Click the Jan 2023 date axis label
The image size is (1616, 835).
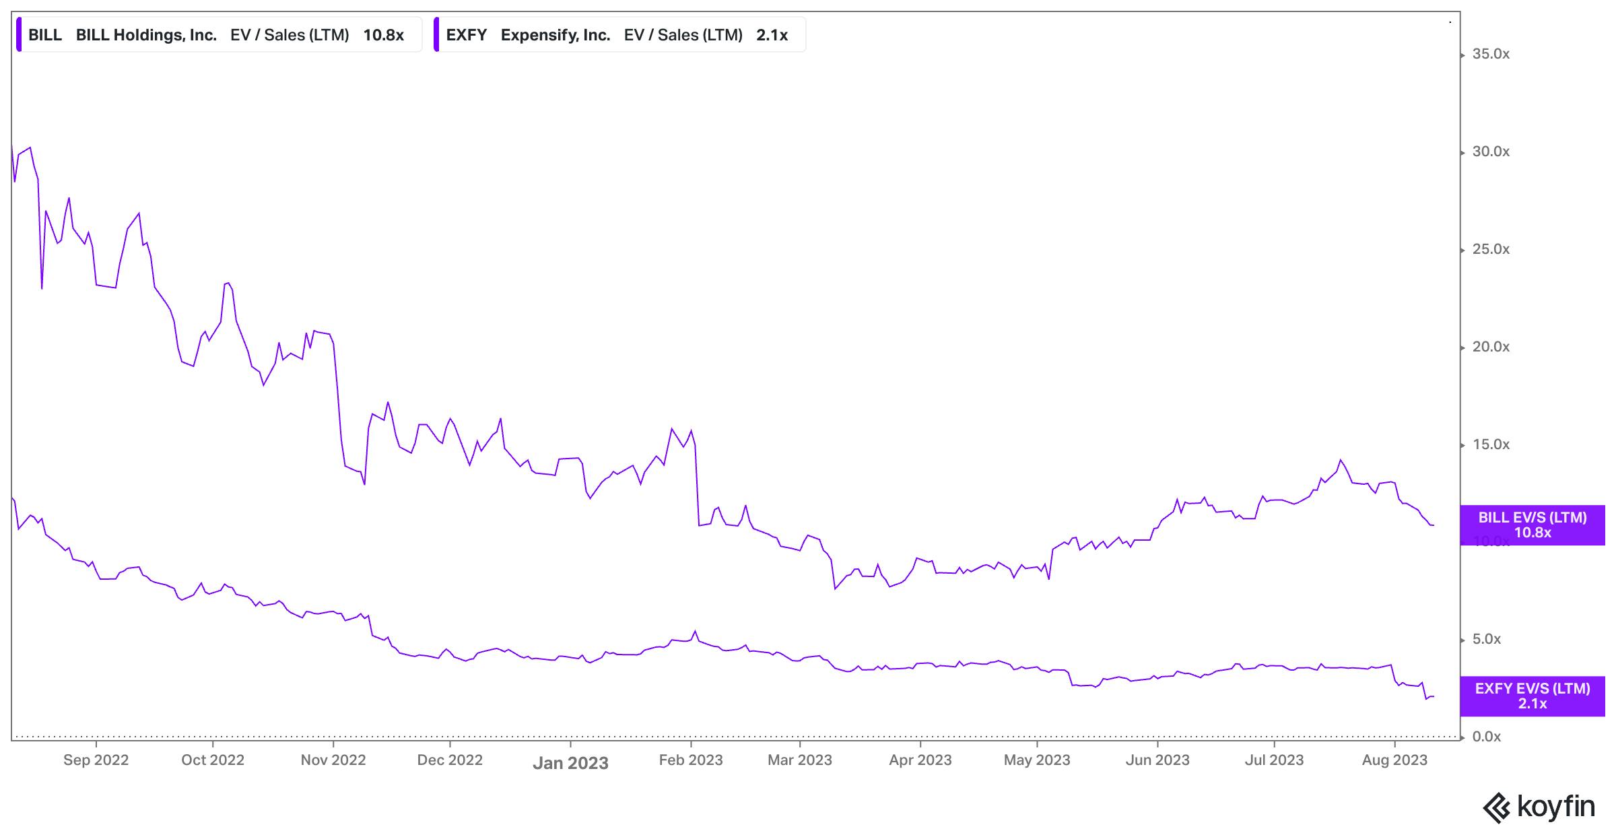pos(570,763)
